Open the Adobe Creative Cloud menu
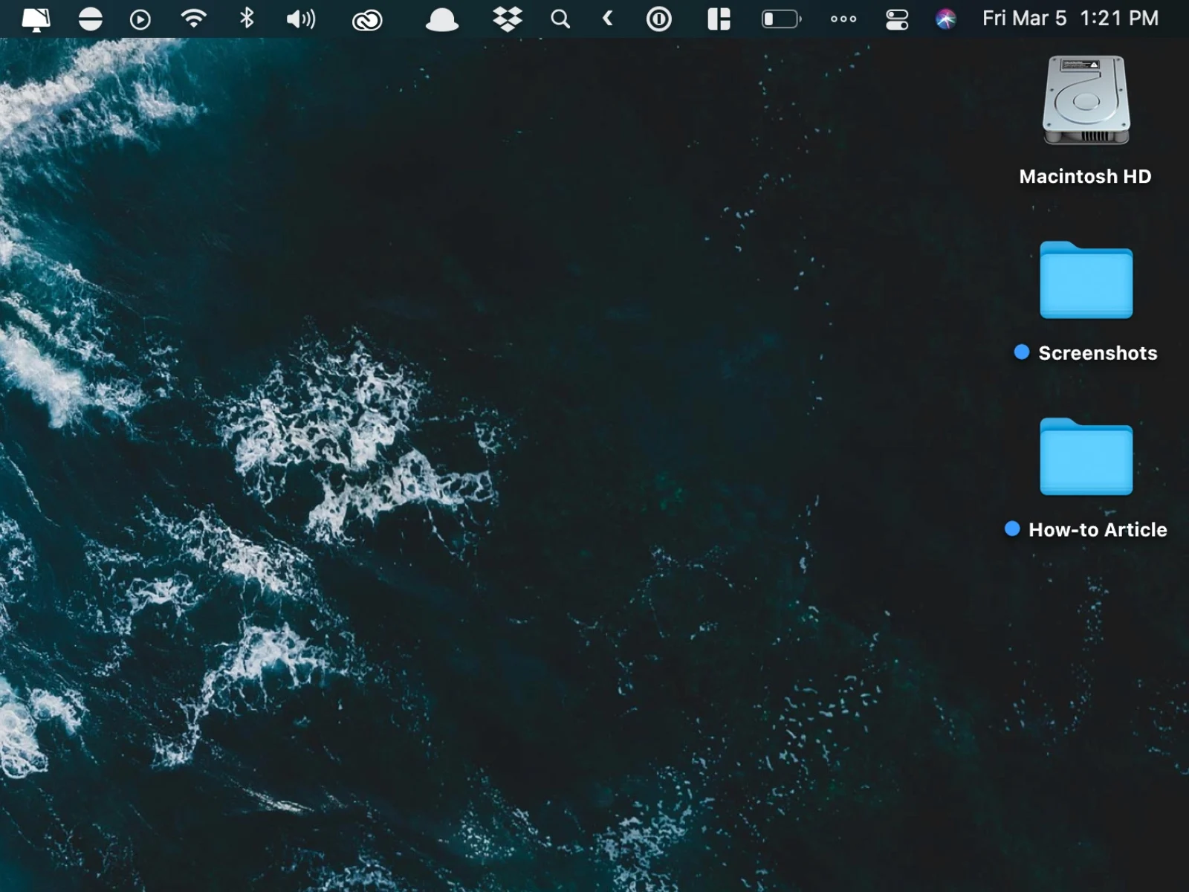 [x=367, y=19]
